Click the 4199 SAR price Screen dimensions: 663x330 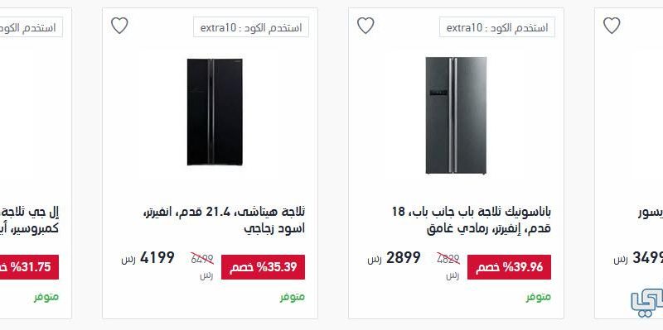pyautogui.click(x=148, y=258)
